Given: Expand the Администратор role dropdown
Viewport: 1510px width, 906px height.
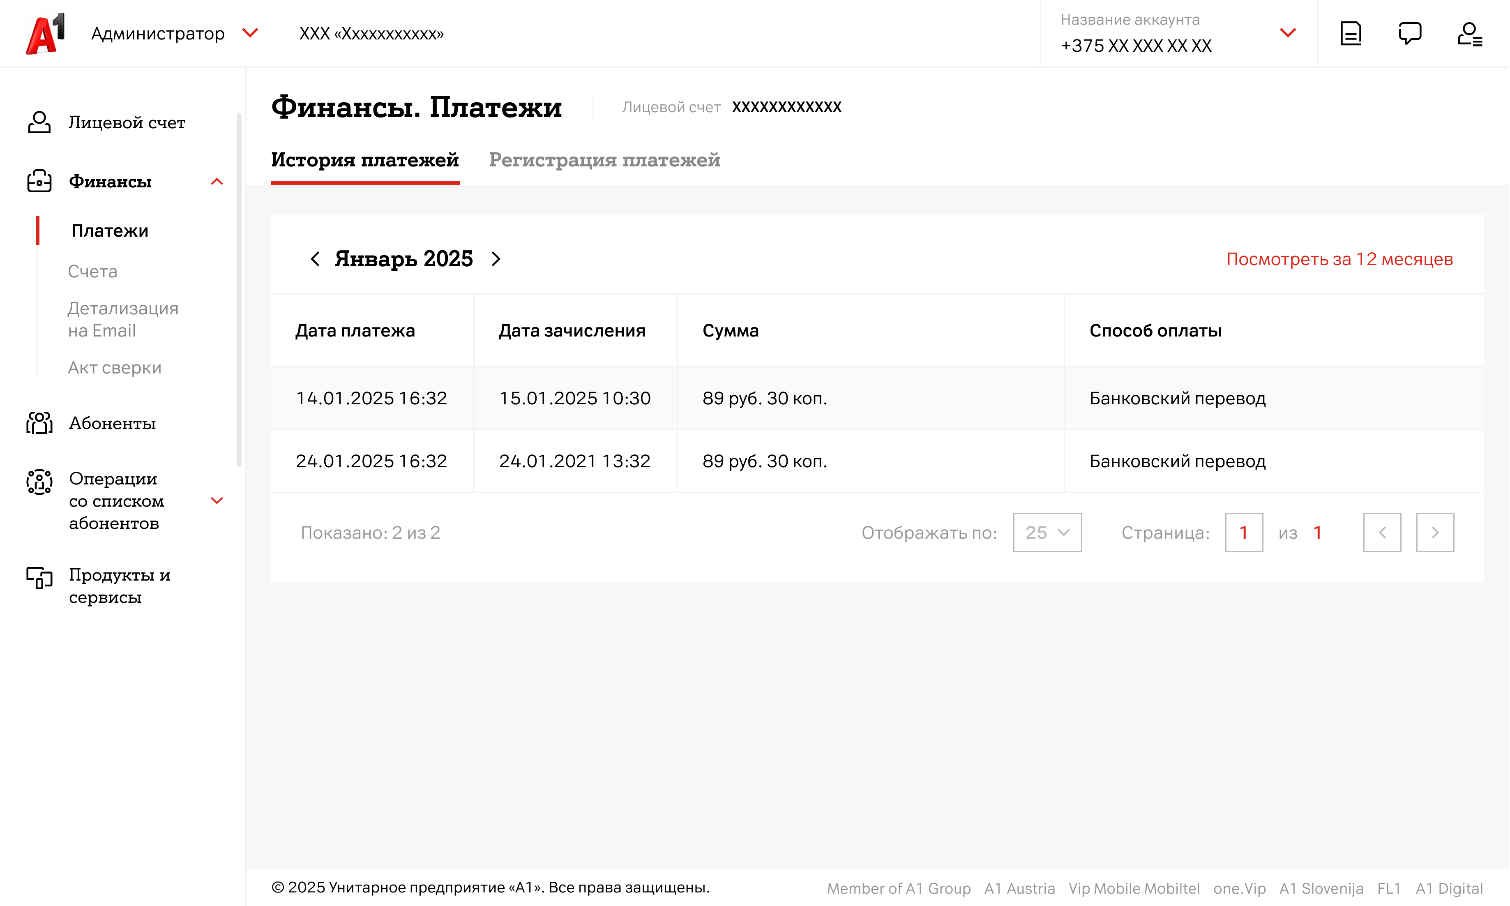Looking at the screenshot, I should pyautogui.click(x=250, y=33).
